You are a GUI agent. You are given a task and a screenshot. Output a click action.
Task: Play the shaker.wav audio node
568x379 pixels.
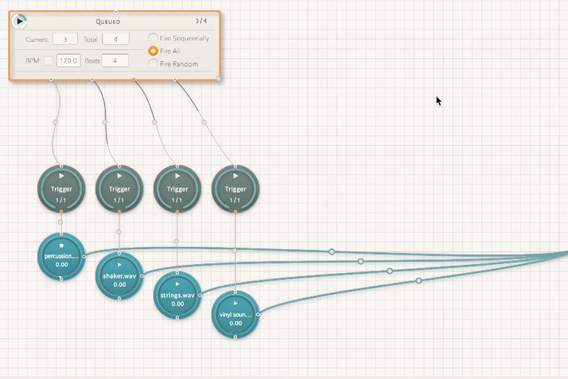coord(120,264)
